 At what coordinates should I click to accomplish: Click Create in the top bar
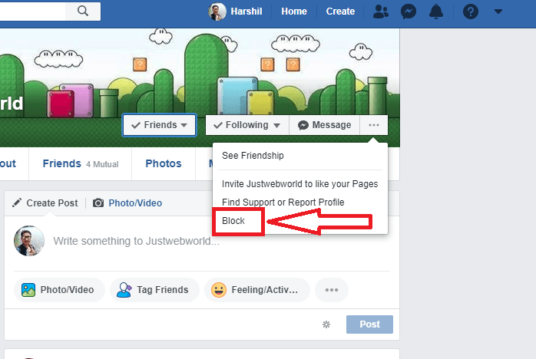coord(340,12)
